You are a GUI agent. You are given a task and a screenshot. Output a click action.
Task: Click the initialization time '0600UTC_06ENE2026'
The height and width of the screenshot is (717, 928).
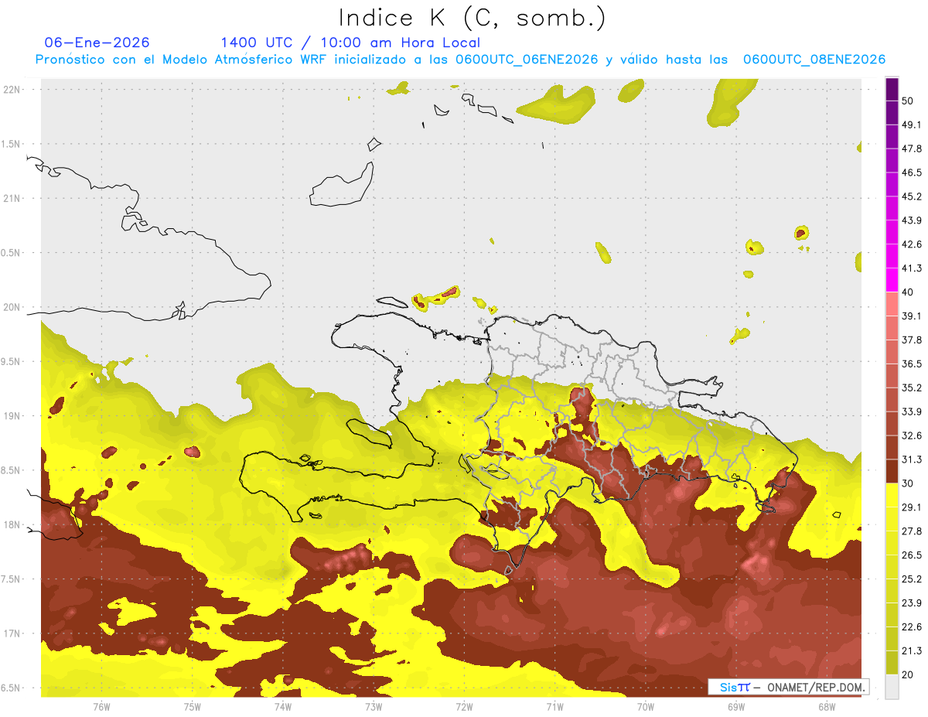tap(527, 60)
